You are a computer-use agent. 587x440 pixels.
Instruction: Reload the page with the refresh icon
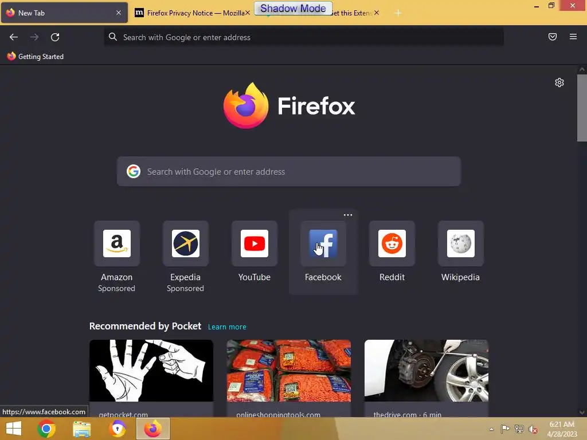click(55, 37)
